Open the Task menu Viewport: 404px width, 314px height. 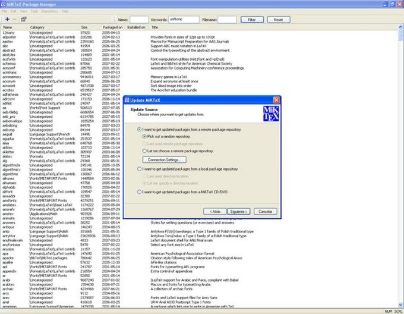(x=34, y=11)
